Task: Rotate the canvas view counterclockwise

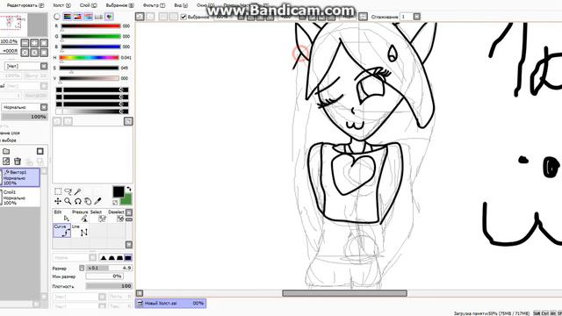Action: point(25,53)
